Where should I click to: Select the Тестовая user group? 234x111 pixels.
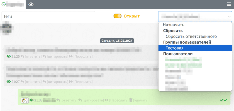pyautogui.click(x=195, y=48)
